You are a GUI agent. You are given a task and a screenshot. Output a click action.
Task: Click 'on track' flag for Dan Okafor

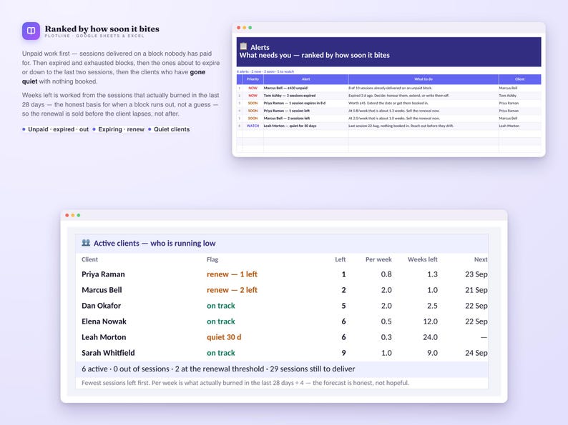click(x=220, y=306)
